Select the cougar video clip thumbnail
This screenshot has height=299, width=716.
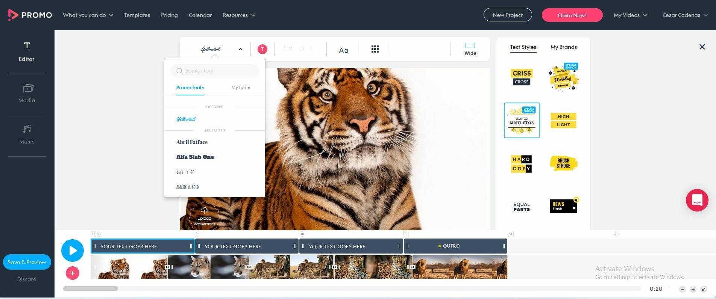click(x=209, y=267)
